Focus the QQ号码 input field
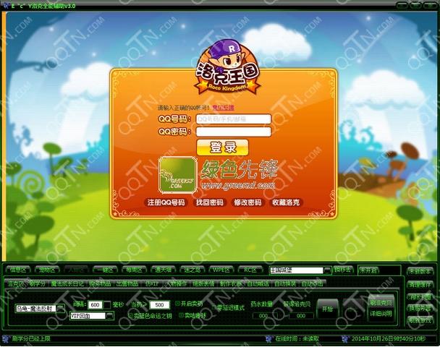Image resolution: width=440 pixels, height=347 pixels. [234, 119]
